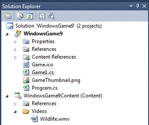149x125 pixels.
Task: Click the WindowsGame9 project icon
Action: pyautogui.click(x=18, y=34)
